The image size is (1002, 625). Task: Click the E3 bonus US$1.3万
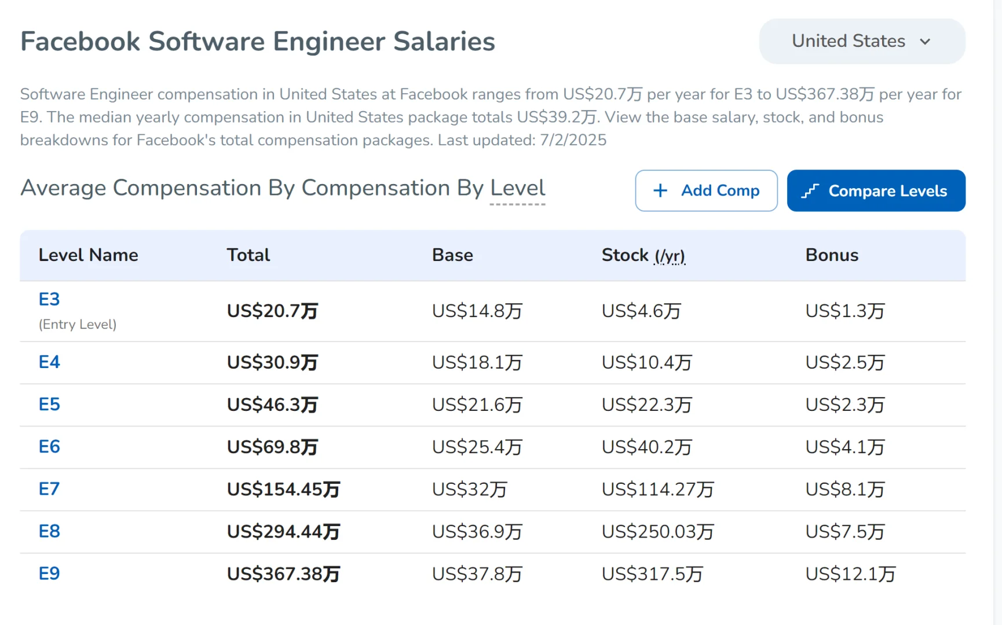[845, 311]
